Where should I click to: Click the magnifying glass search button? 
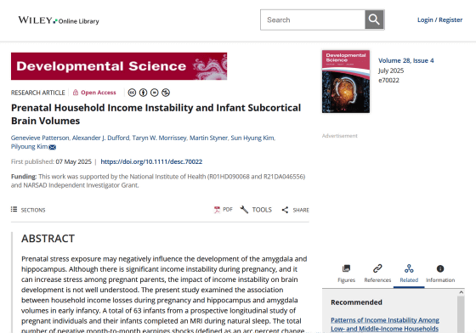click(x=374, y=20)
